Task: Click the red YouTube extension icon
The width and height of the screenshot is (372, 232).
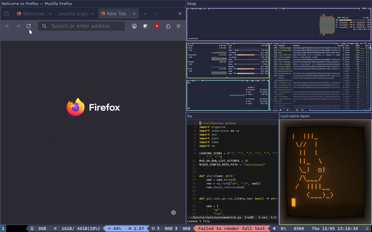Action: pos(157,26)
